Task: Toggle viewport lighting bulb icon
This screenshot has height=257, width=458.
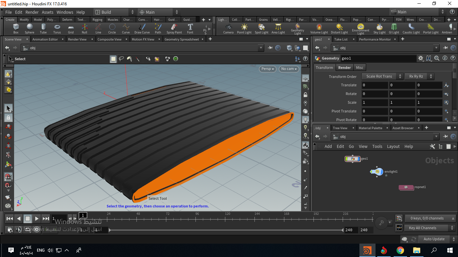Action: pyautogui.click(x=305, y=119)
